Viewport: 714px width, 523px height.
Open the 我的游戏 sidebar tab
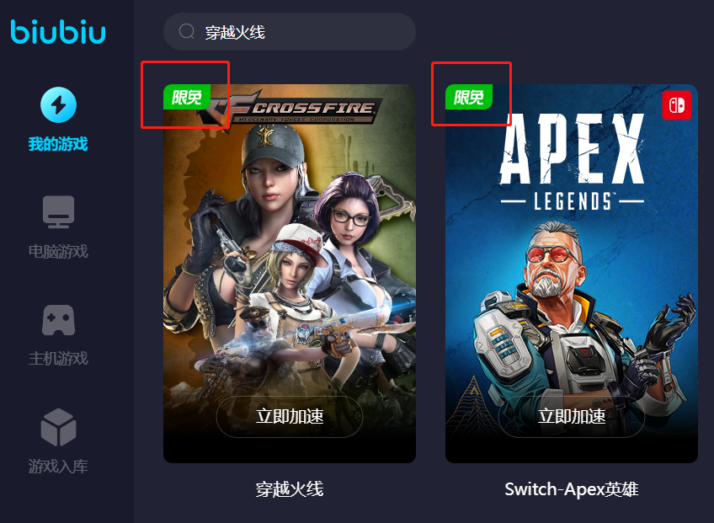[58, 144]
